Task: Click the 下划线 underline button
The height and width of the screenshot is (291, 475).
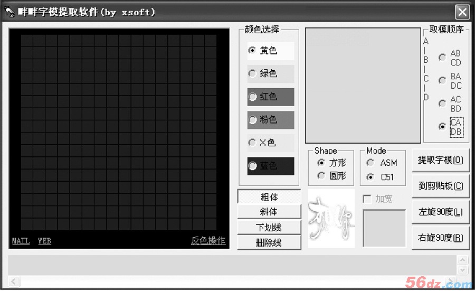Action: (269, 227)
